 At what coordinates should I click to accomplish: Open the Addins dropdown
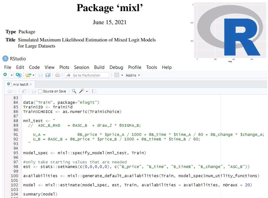[133, 75]
